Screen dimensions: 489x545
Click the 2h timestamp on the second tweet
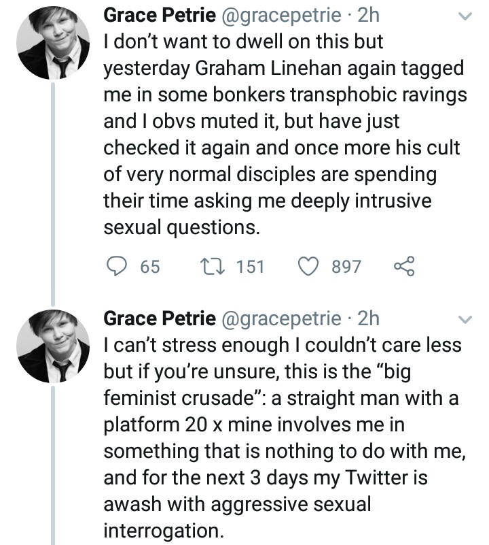[x=367, y=318]
